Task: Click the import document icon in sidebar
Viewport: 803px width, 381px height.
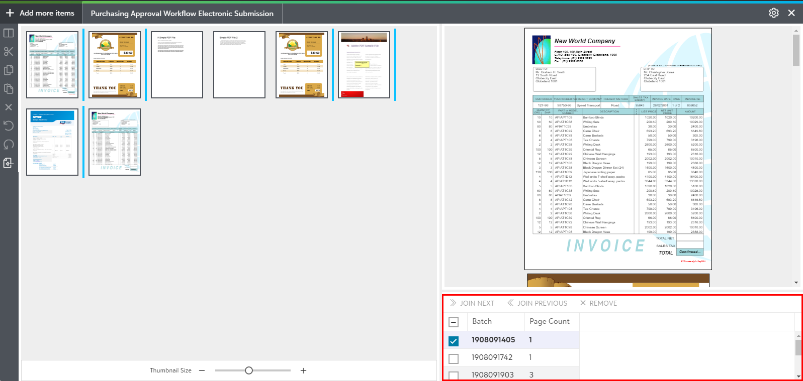Action: pos(9,163)
